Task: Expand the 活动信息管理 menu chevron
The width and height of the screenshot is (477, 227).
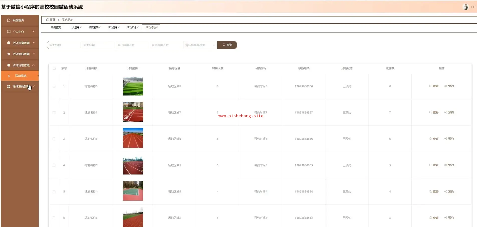Action: coord(34,43)
